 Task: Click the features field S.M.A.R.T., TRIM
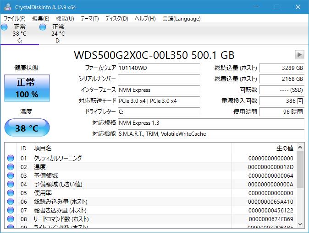211,134
